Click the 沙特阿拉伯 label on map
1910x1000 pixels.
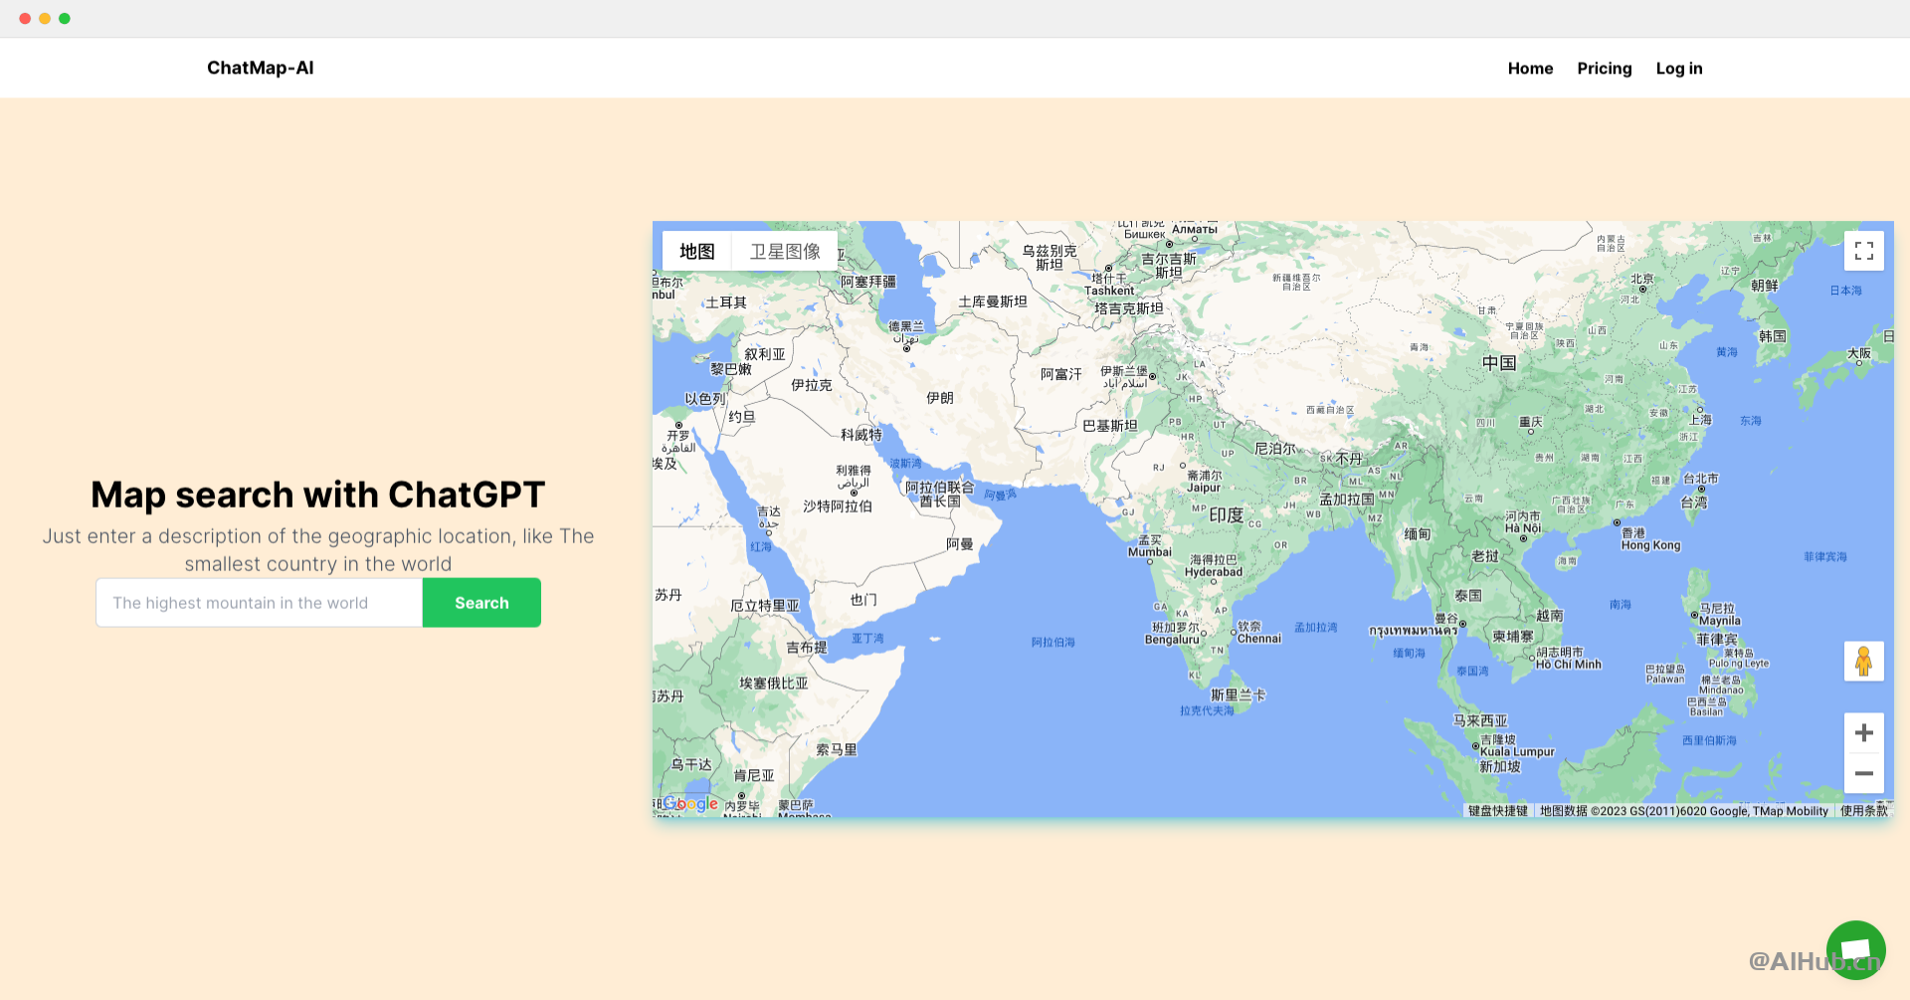[838, 506]
